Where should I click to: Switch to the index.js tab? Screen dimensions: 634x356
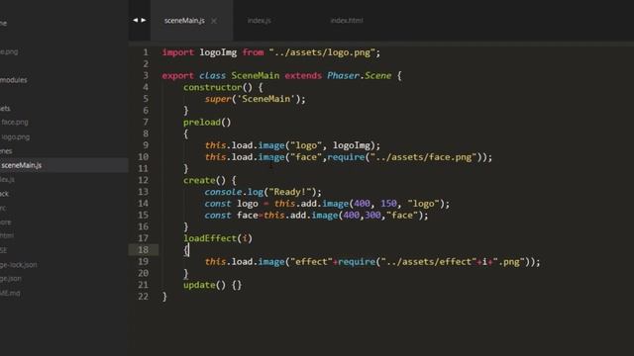point(260,20)
